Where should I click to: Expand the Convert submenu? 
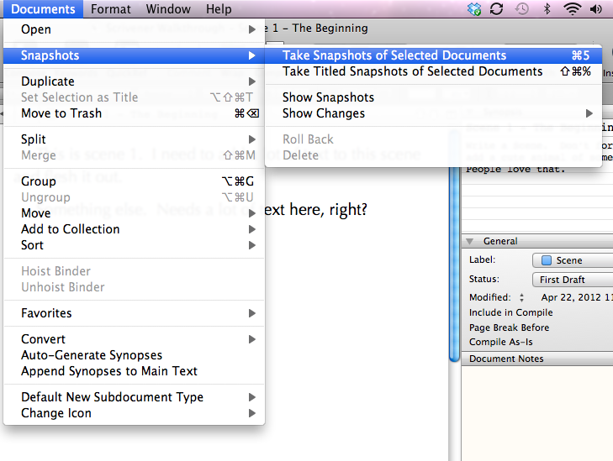pos(134,339)
